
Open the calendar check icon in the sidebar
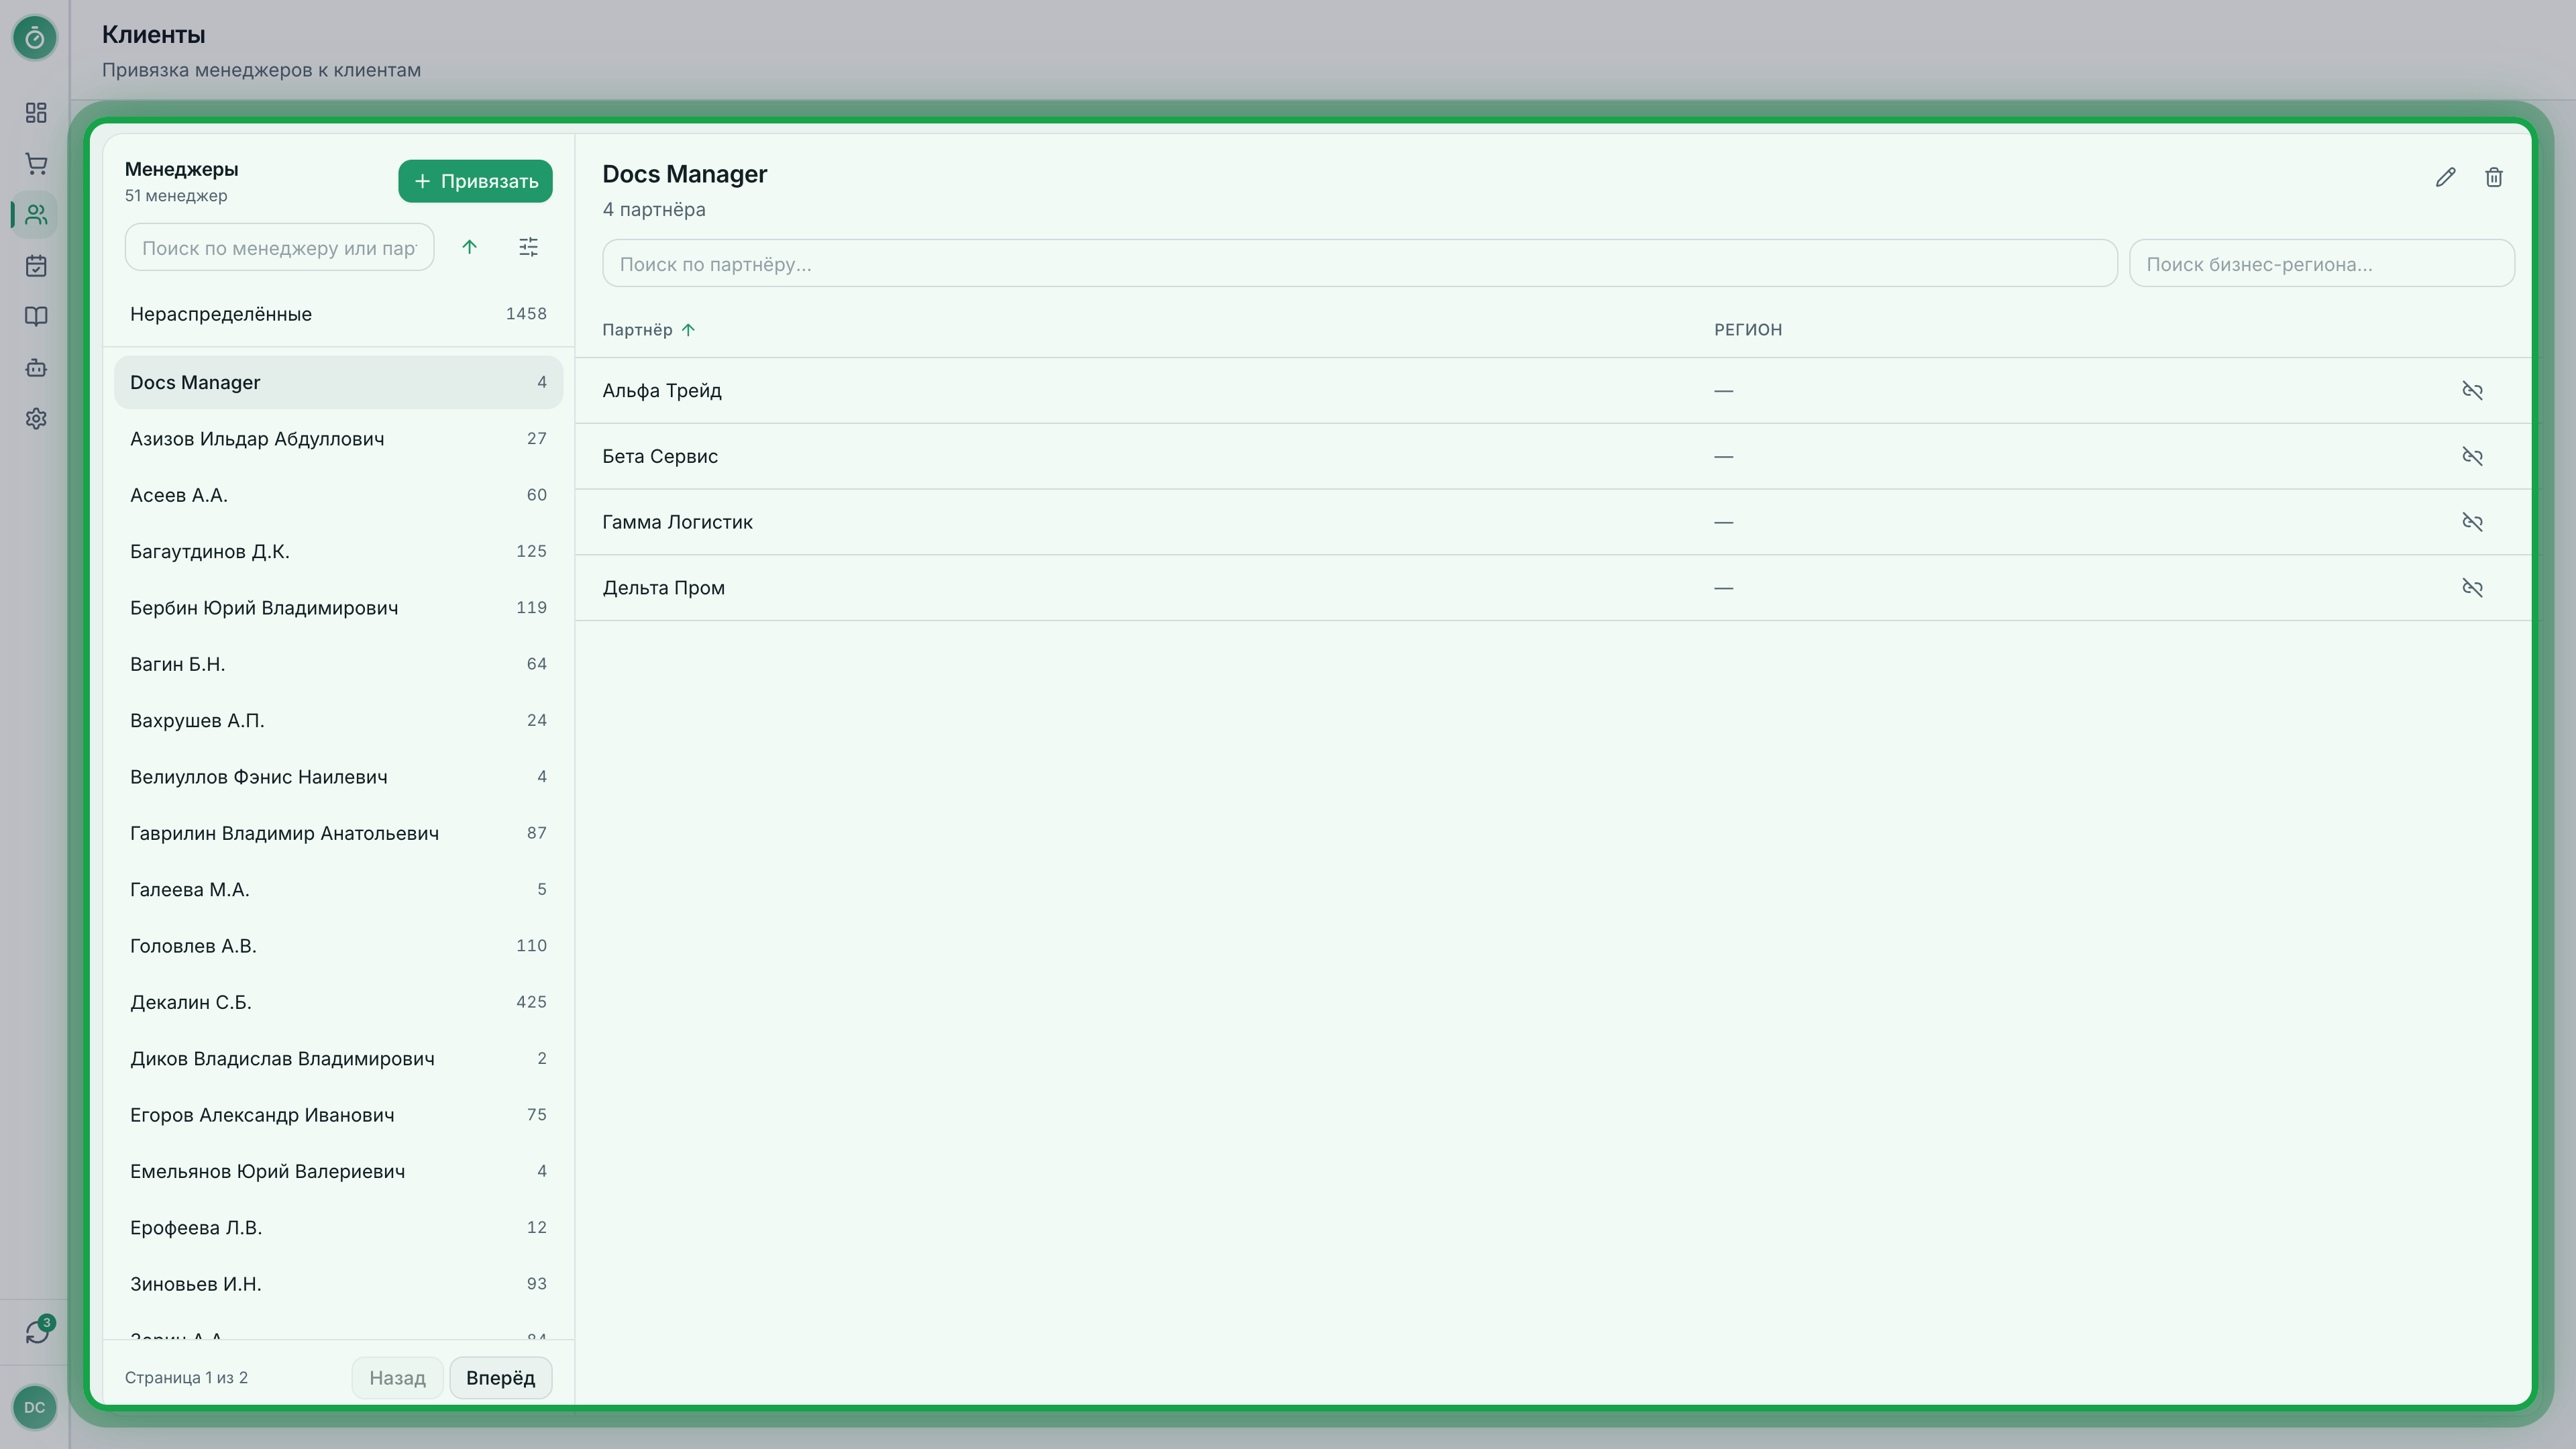point(36,266)
